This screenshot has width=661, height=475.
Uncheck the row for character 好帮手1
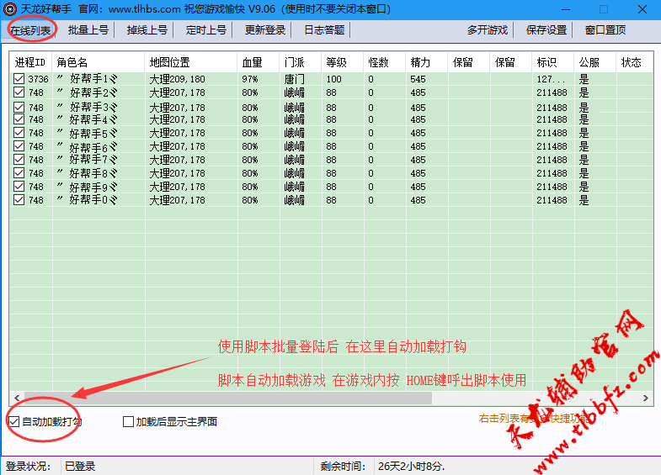(19, 79)
